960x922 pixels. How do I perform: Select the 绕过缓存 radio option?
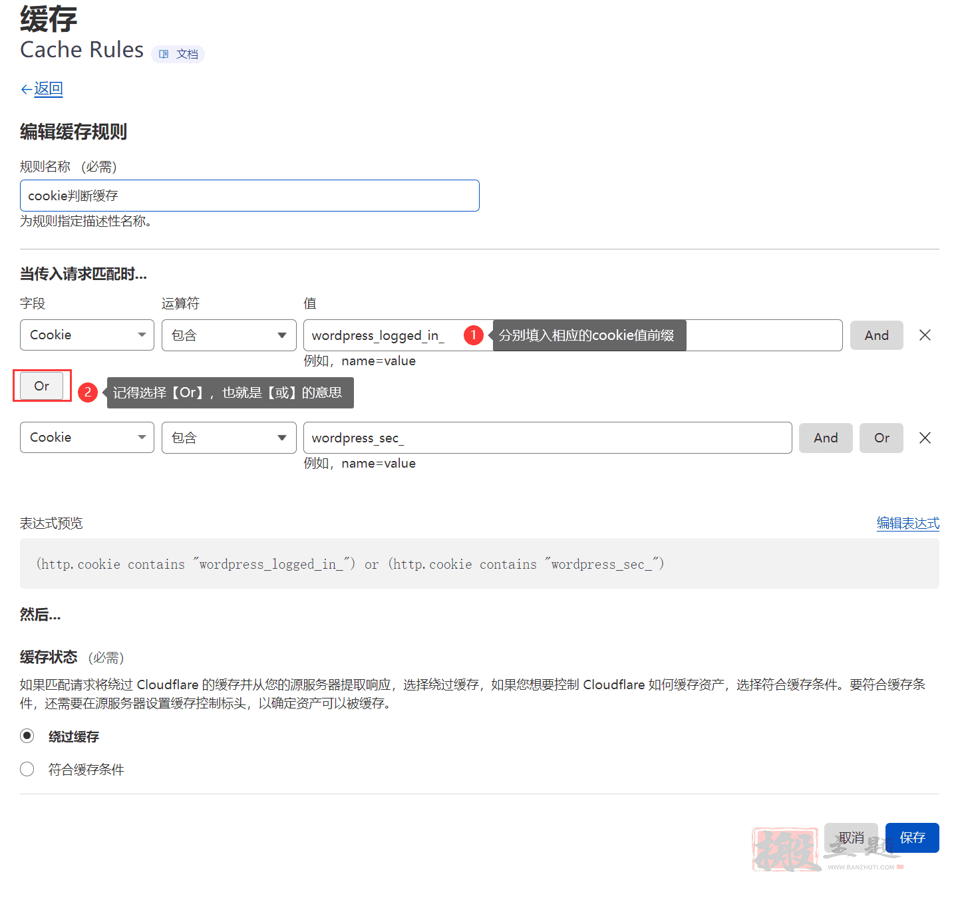coord(27,736)
